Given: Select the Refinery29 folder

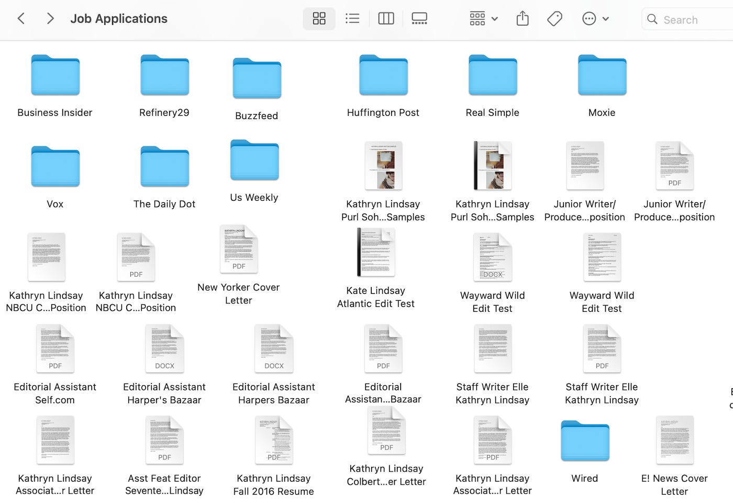Looking at the screenshot, I should coord(164,75).
